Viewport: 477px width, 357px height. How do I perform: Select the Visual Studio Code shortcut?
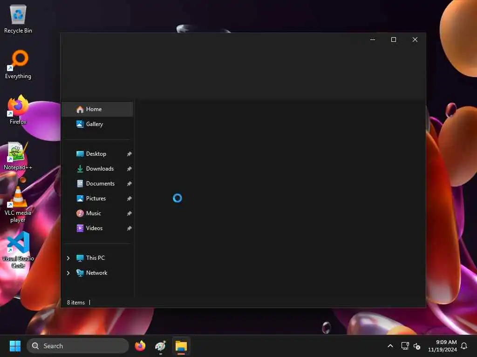(18, 250)
